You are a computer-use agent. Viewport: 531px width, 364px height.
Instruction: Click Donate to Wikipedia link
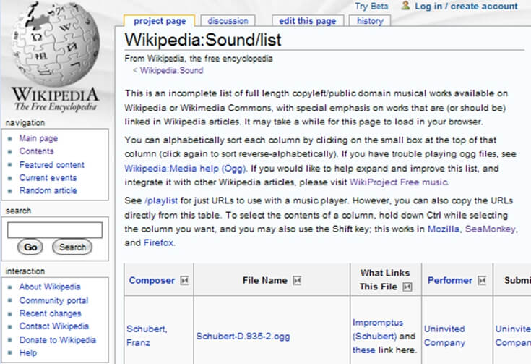click(x=57, y=339)
